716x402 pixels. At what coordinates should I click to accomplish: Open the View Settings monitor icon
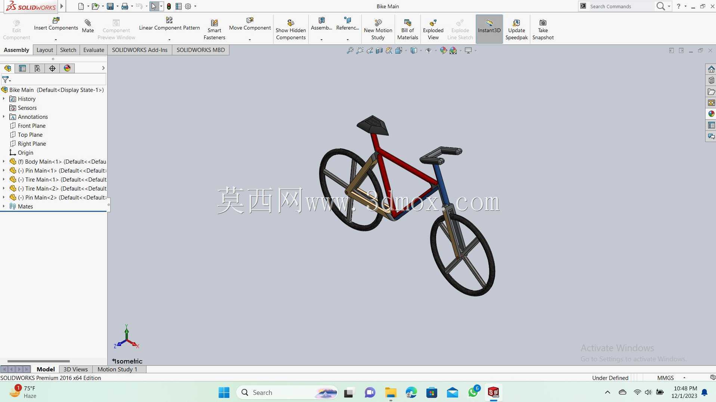coord(468,50)
